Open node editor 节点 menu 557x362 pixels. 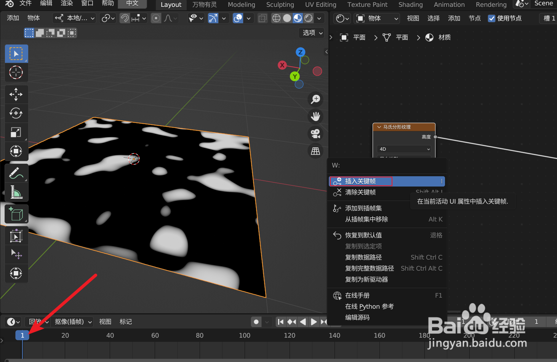click(474, 18)
